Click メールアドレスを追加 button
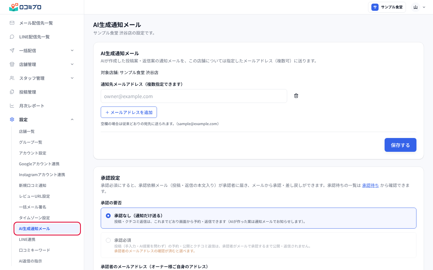This screenshot has width=433, height=270. point(129,112)
